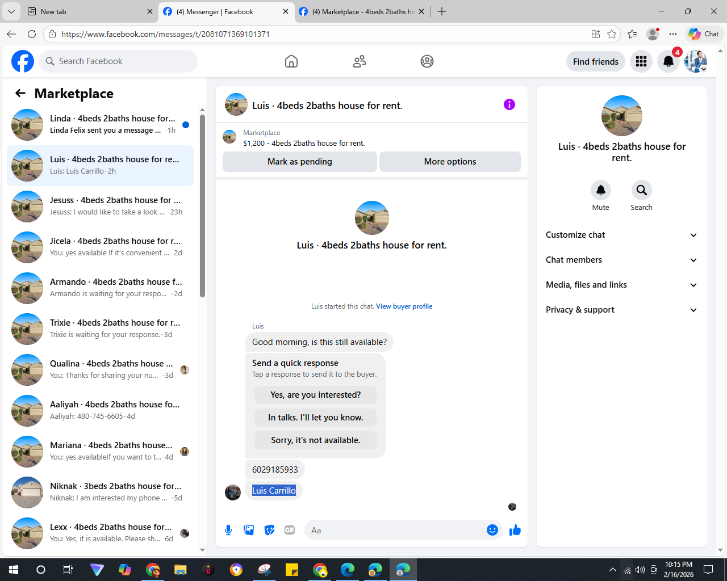Image resolution: width=727 pixels, height=581 pixels.
Task: Open Trixie's conversation in the list
Action: point(101,329)
